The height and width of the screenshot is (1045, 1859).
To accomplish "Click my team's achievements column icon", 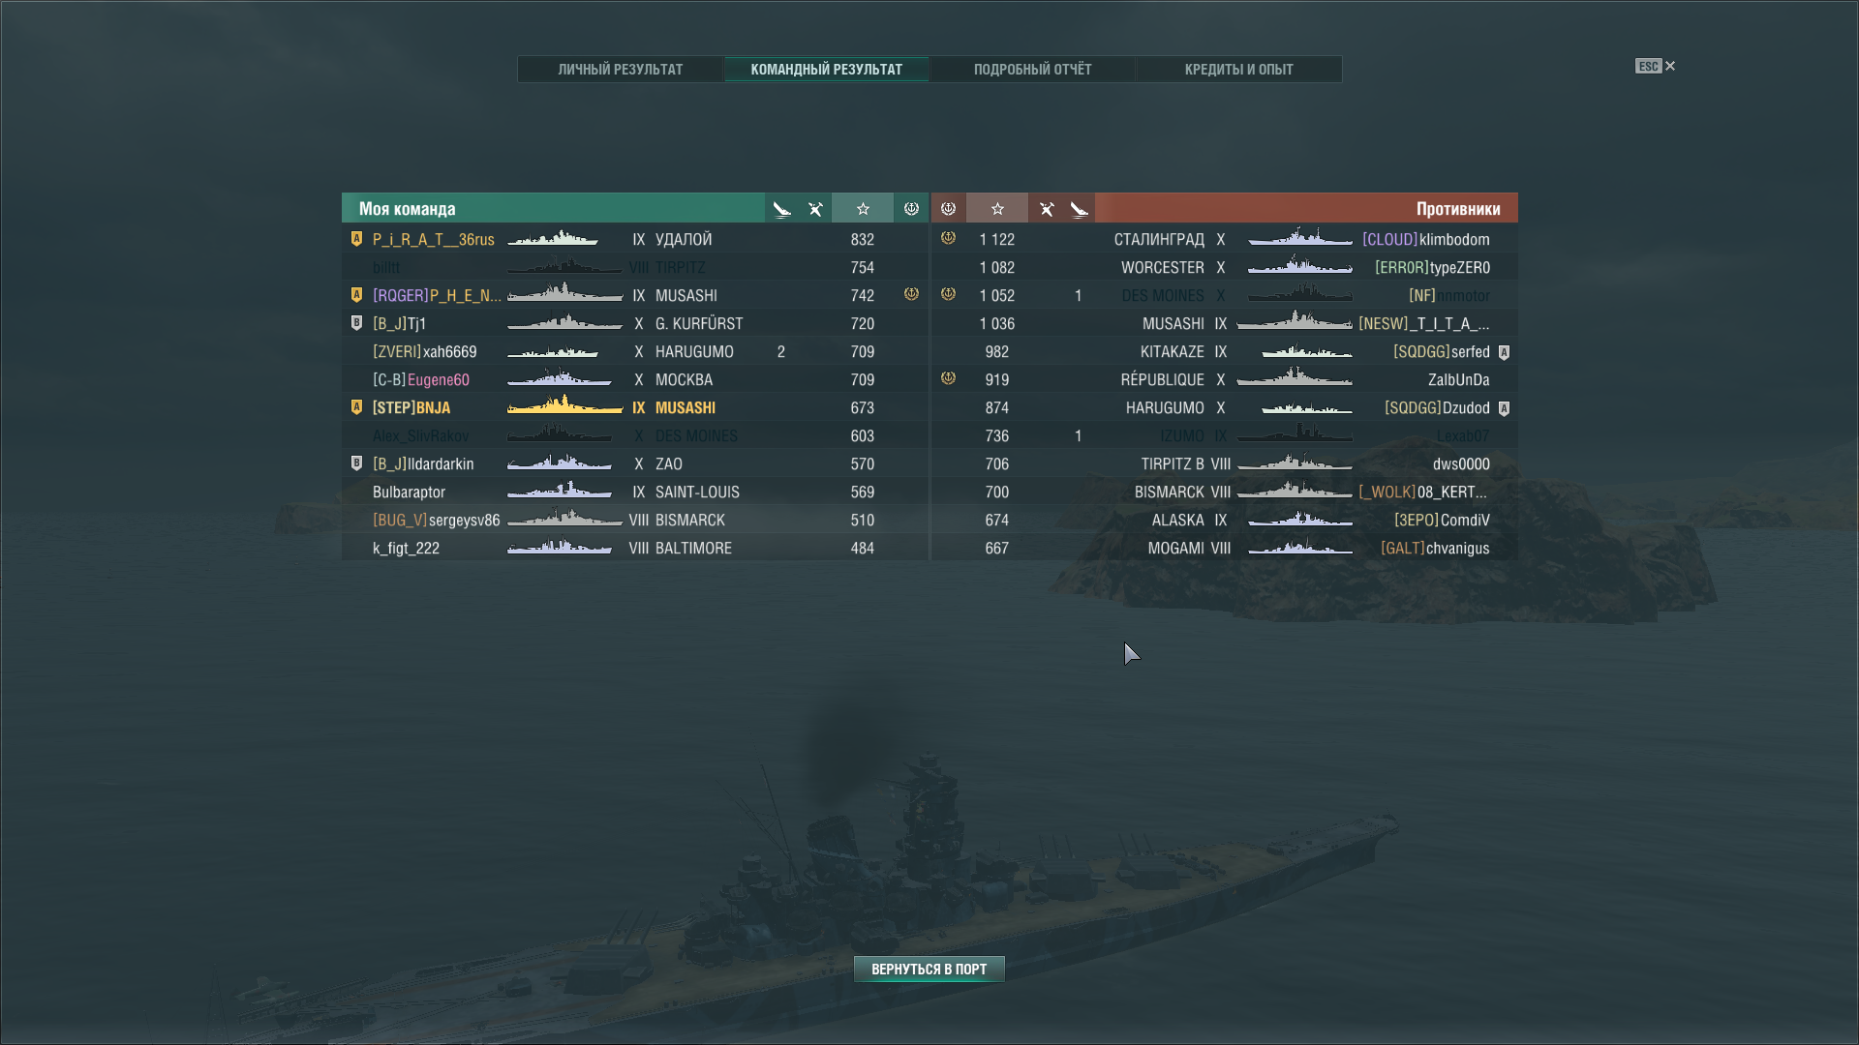I will (911, 209).
